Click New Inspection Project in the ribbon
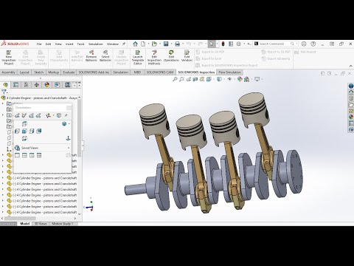The image size is (354, 266). (9, 58)
